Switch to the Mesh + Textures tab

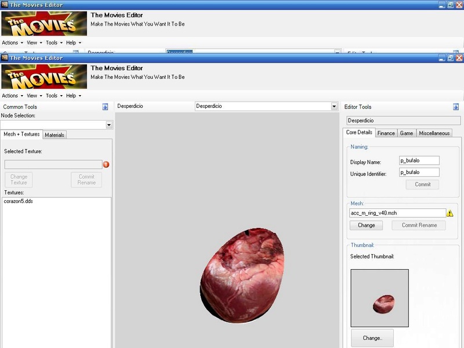click(x=21, y=135)
